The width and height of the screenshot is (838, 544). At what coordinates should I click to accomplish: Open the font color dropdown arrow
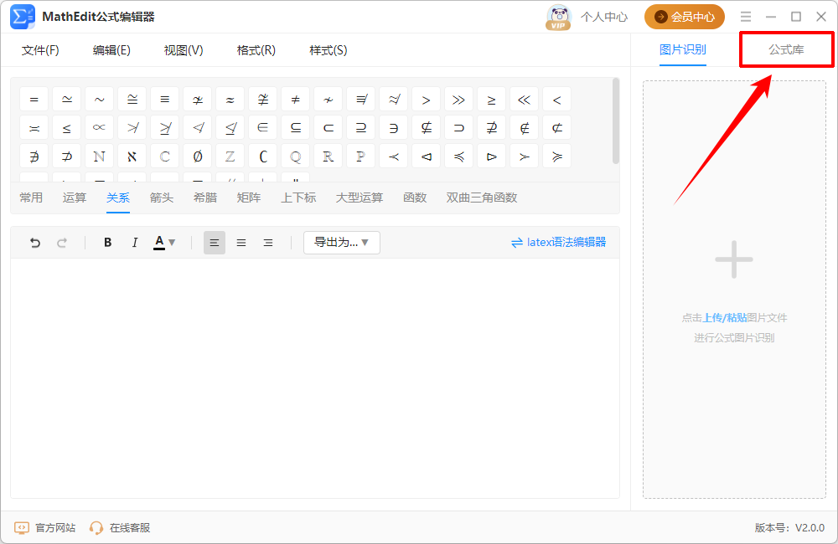click(172, 243)
